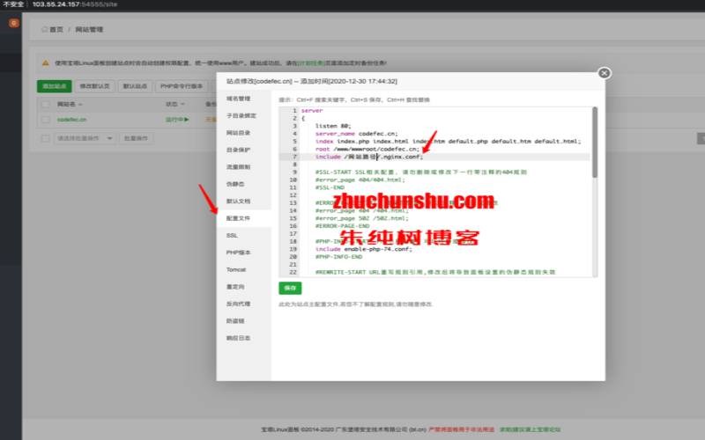Open the codefec.cn site link
Viewport: 705px width, 440px height.
click(70, 119)
